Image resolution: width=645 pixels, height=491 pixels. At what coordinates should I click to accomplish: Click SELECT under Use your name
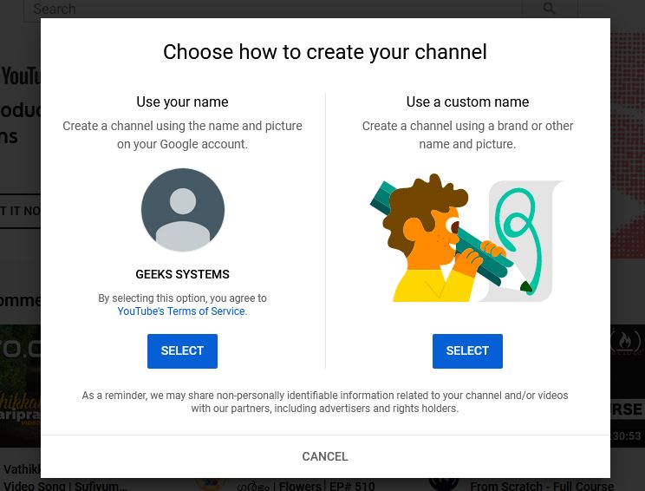(x=182, y=350)
